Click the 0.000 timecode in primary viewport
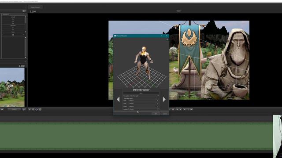282x158 pixels. (x=33, y=11)
